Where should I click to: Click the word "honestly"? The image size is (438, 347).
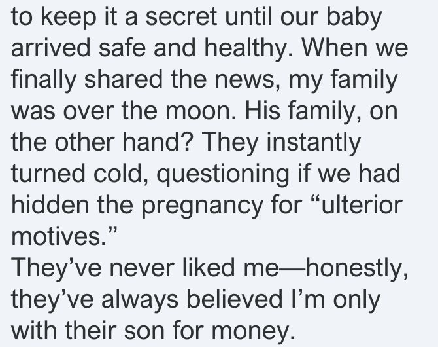click(354, 269)
